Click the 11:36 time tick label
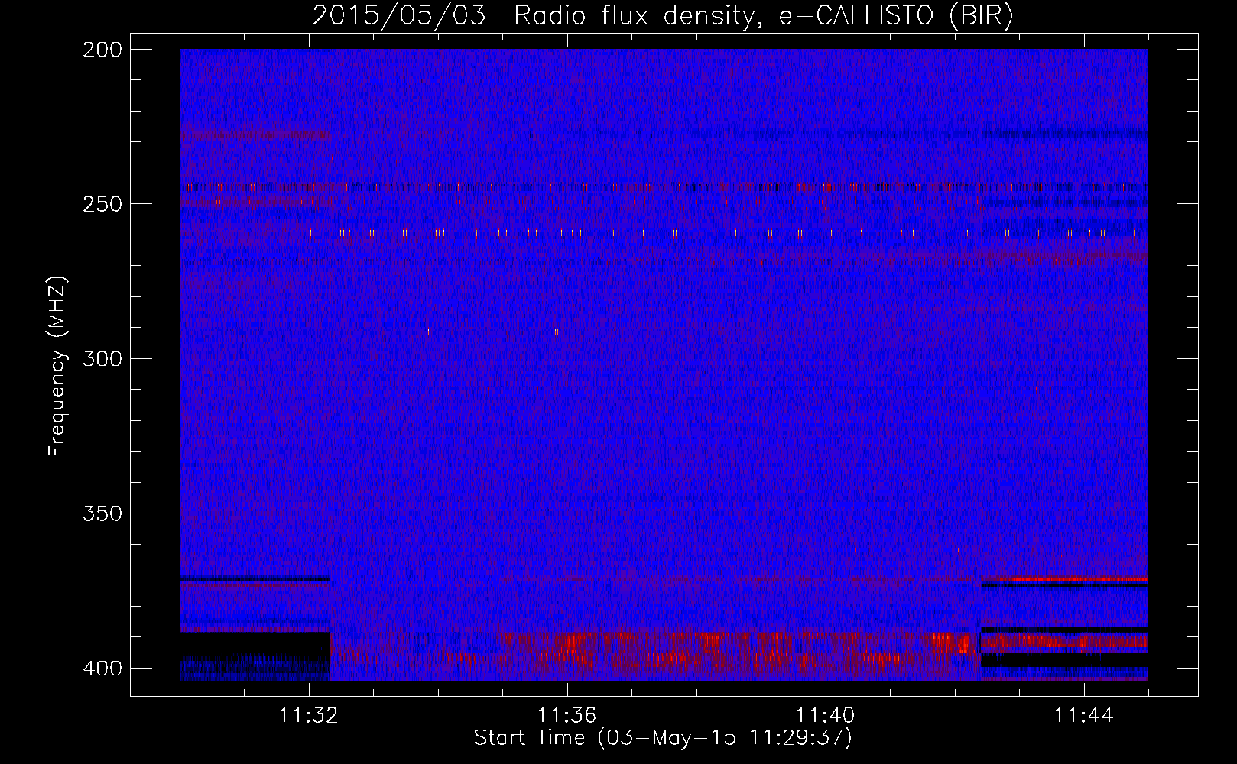Screen dimensions: 1237x764 [567, 715]
